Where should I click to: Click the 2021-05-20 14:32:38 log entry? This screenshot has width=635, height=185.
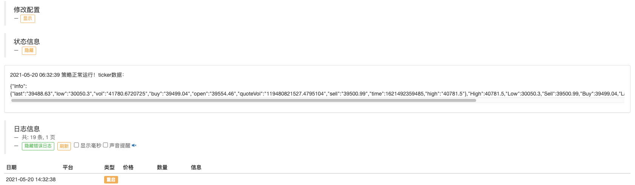(x=31, y=180)
